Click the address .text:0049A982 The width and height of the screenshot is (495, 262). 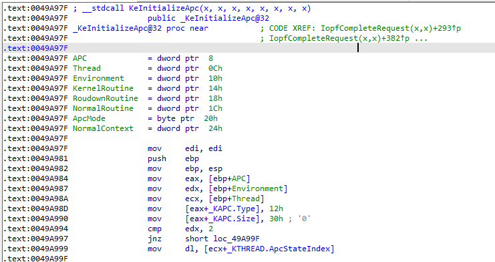(35, 169)
